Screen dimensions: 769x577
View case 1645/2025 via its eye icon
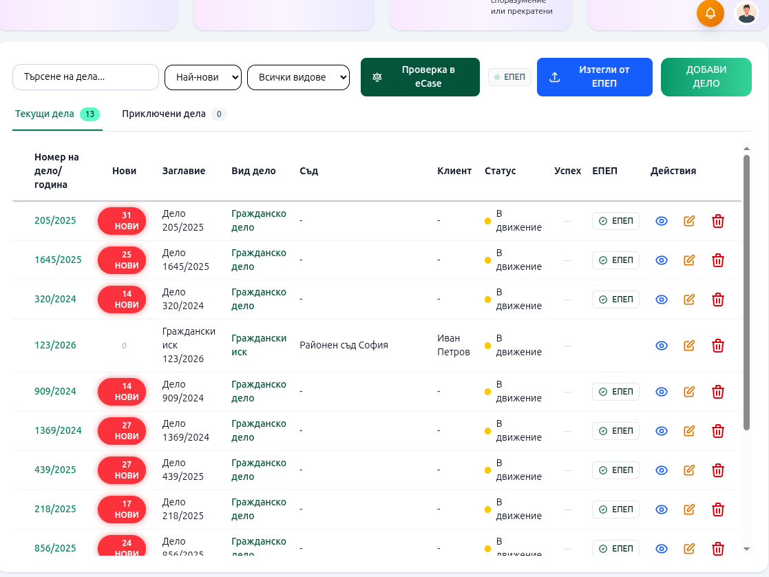pos(662,260)
